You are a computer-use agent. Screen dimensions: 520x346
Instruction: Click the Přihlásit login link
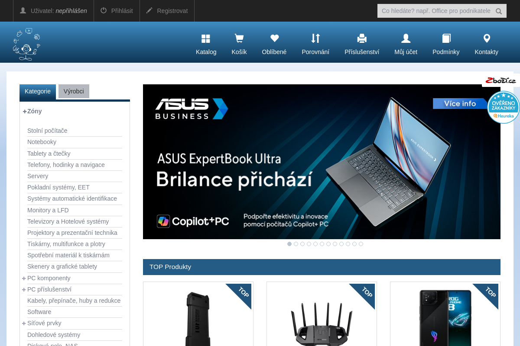(x=117, y=11)
